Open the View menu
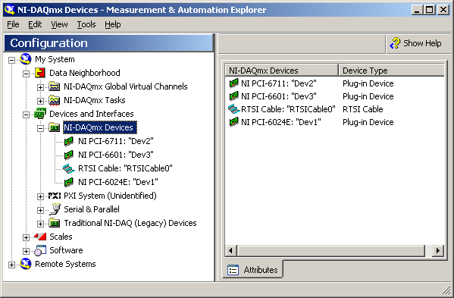This screenshot has width=454, height=298. 59,24
